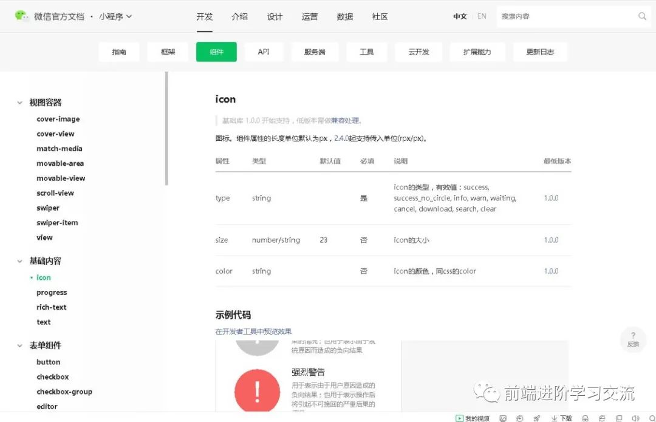Focus the 搜索内容 search field
656x422 pixels.
pos(565,16)
